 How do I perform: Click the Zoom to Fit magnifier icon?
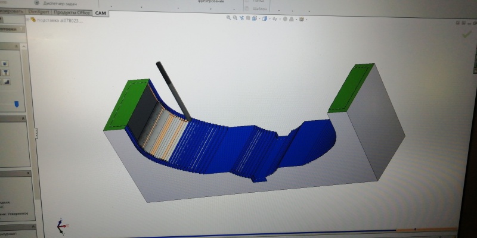[229, 18]
